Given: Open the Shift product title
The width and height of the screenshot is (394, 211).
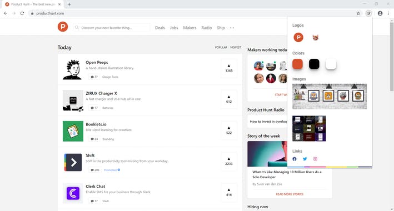Looking at the screenshot, I should (90, 155).
